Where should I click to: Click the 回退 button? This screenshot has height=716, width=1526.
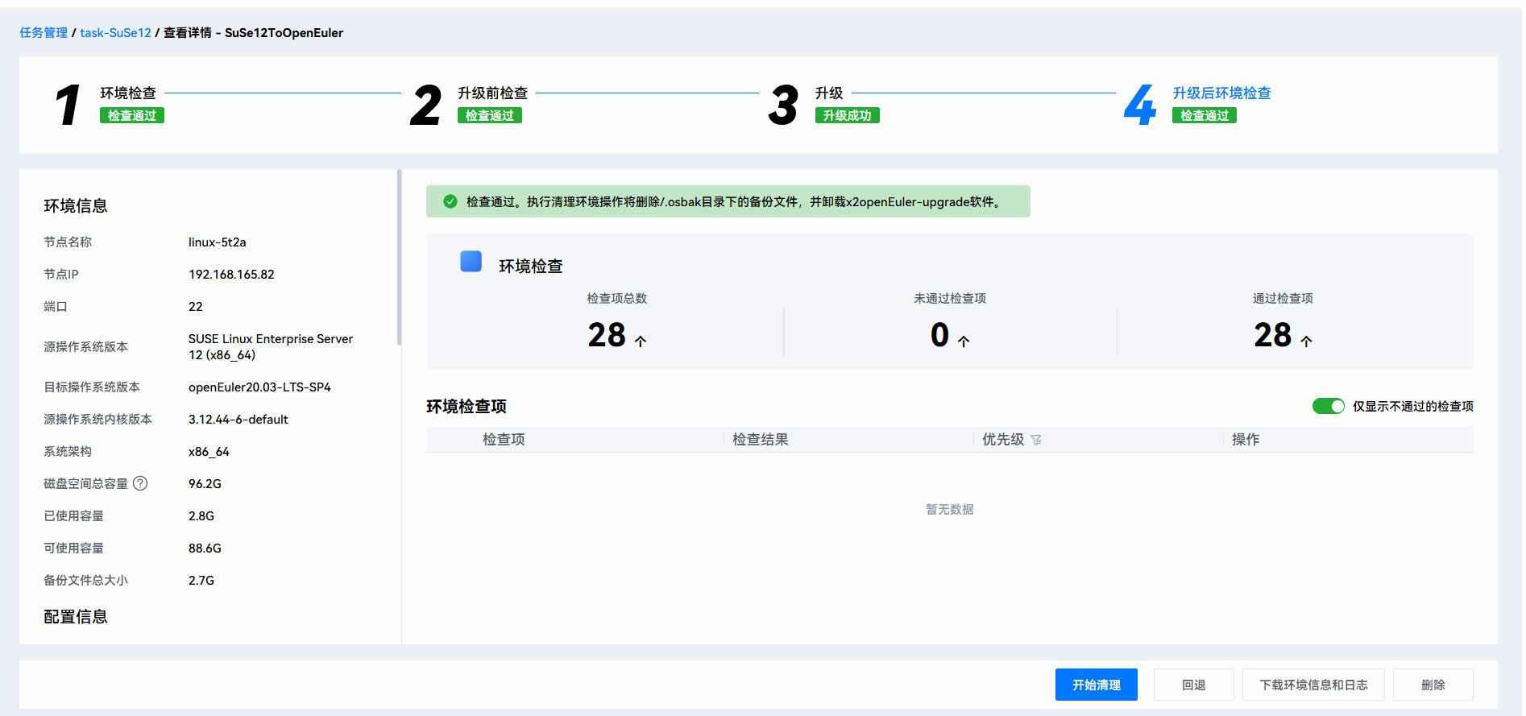(1193, 685)
